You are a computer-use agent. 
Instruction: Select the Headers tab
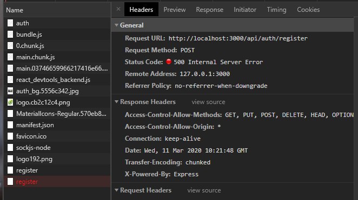point(141,10)
